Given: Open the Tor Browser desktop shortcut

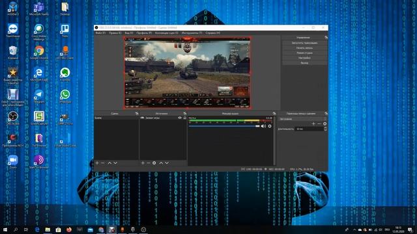Looking at the screenshot, I should (39, 140).
